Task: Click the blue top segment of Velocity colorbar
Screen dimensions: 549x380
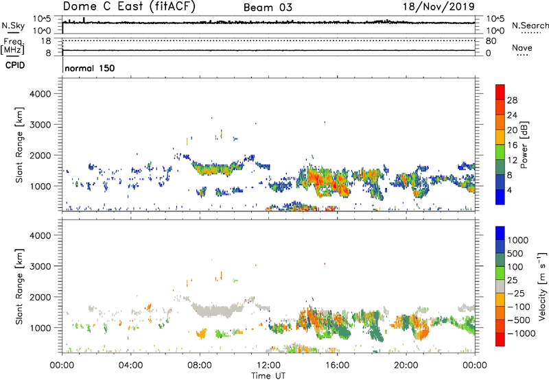Action: click(x=500, y=233)
